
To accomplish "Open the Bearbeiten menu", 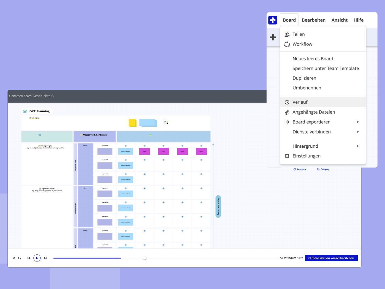I will pyautogui.click(x=313, y=20).
